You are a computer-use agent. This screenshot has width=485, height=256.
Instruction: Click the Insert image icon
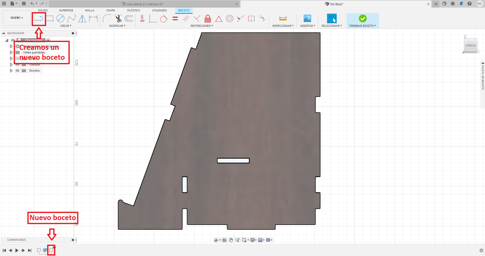[307, 18]
